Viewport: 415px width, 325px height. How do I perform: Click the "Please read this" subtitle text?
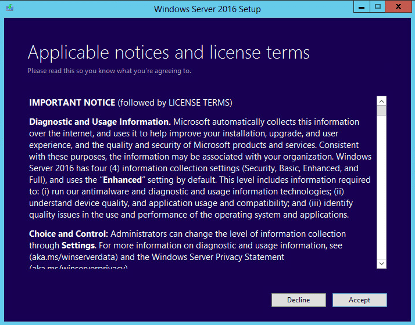(x=109, y=71)
